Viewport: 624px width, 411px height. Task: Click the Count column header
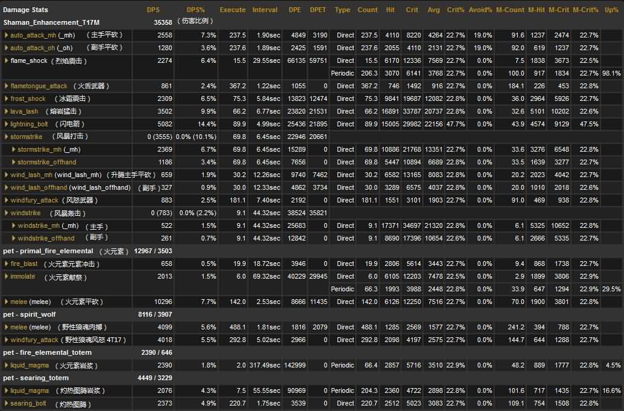coord(367,10)
